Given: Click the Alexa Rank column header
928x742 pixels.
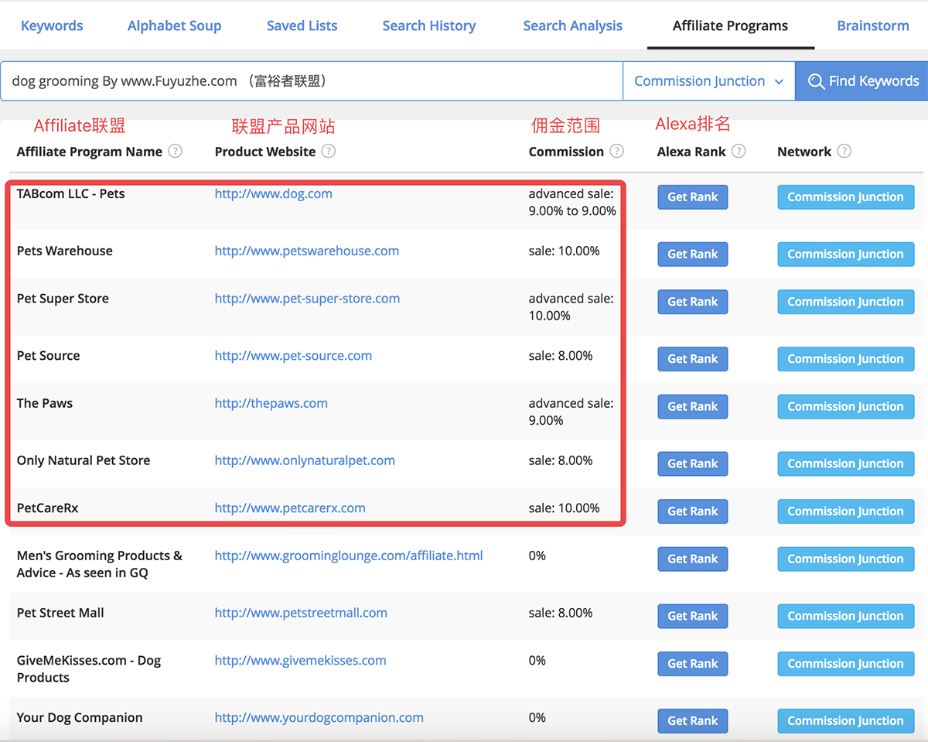Looking at the screenshot, I should [x=691, y=152].
